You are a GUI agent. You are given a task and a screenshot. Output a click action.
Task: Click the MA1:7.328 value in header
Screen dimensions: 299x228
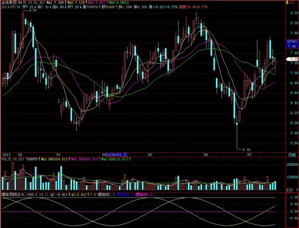(x=55, y=2)
